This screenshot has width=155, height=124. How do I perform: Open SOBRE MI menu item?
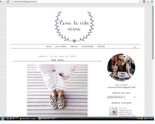point(74,46)
